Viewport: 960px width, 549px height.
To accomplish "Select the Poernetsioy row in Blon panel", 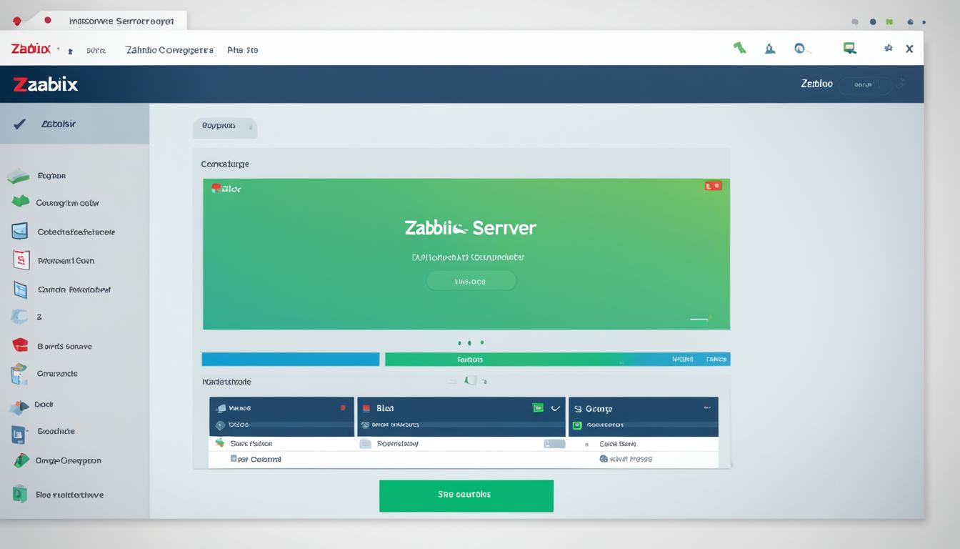I will click(461, 444).
